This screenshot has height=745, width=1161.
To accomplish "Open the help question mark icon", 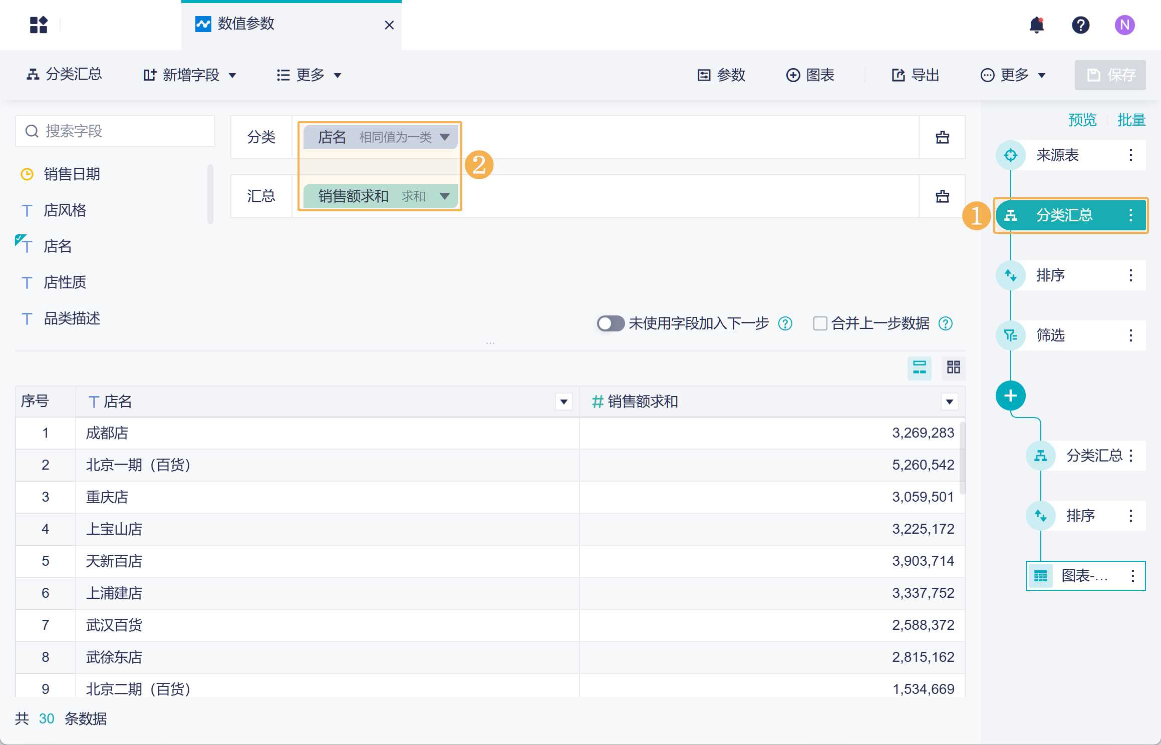I will pos(1080,25).
